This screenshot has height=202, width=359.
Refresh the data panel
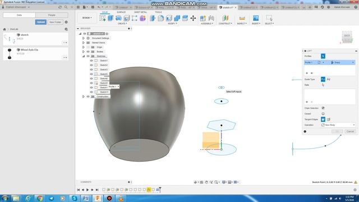click(x=60, y=7)
